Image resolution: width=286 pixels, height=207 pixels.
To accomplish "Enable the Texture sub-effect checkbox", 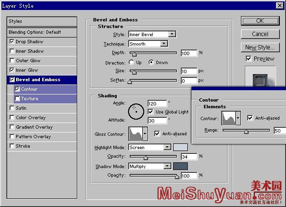I will [18, 99].
